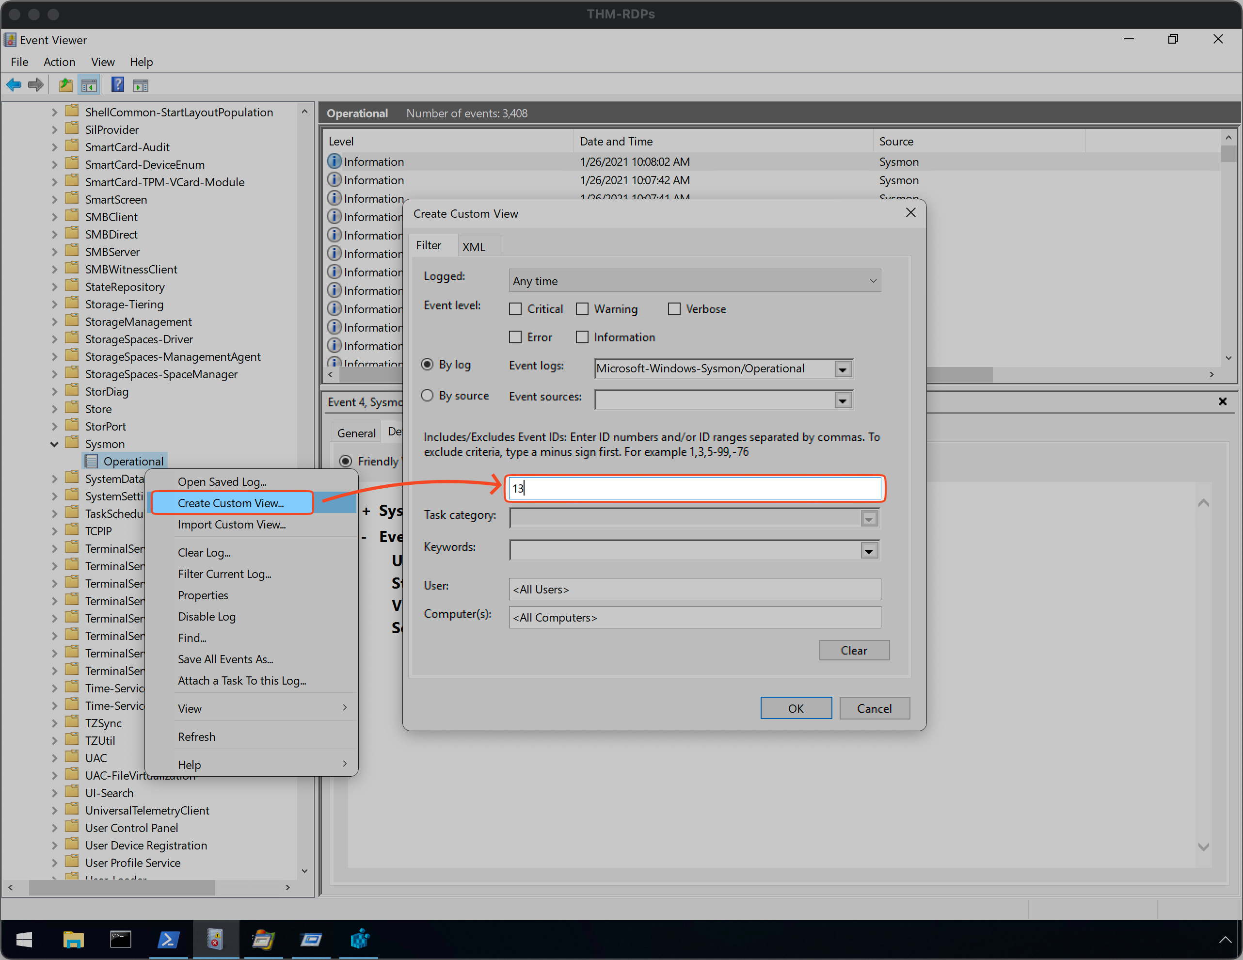Click the Forward arrow toolbar icon
The image size is (1243, 960).
(x=36, y=85)
